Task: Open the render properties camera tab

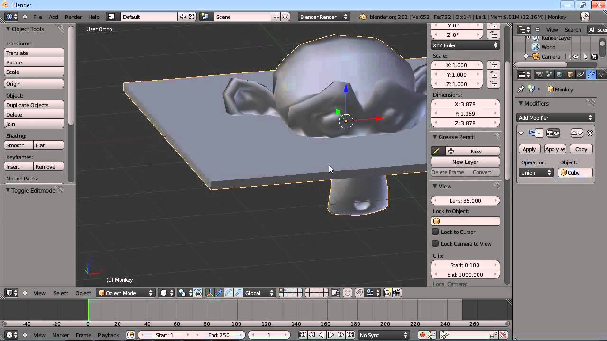Action: 539,74
